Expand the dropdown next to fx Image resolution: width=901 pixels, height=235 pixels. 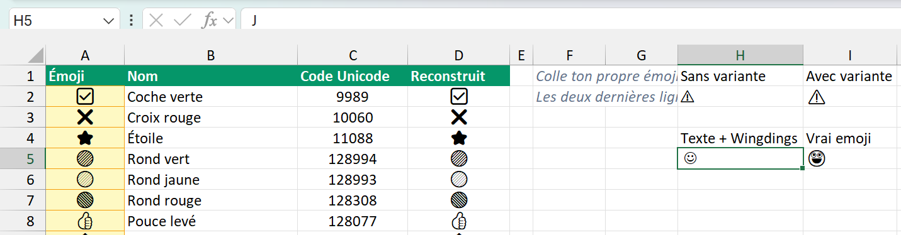click(x=228, y=21)
